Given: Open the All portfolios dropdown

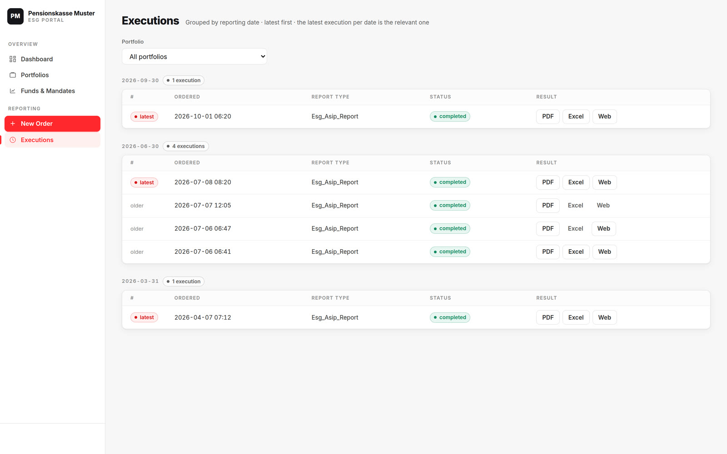Looking at the screenshot, I should coord(194,57).
